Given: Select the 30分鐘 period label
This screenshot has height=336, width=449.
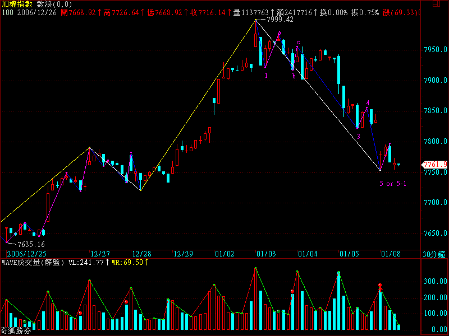Looking at the screenshot, I should pyautogui.click(x=433, y=254).
